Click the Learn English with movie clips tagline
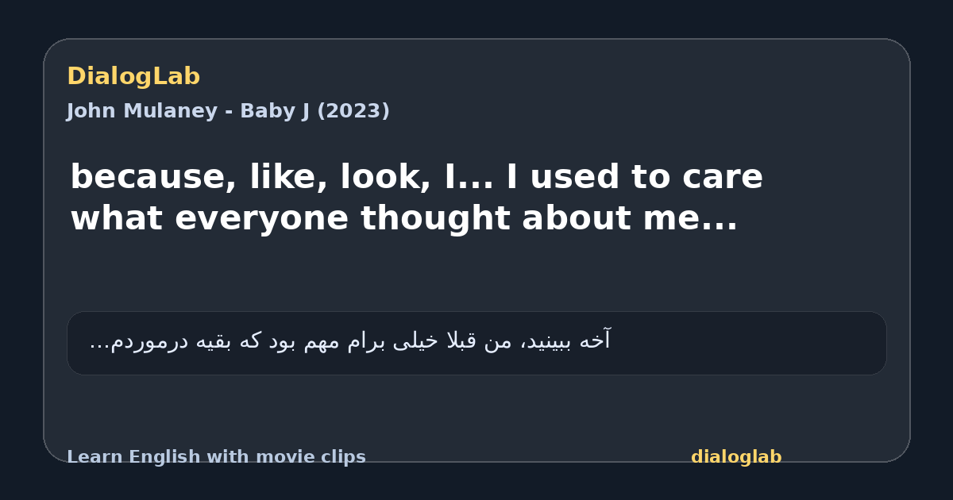This screenshot has width=953, height=500. (216, 457)
